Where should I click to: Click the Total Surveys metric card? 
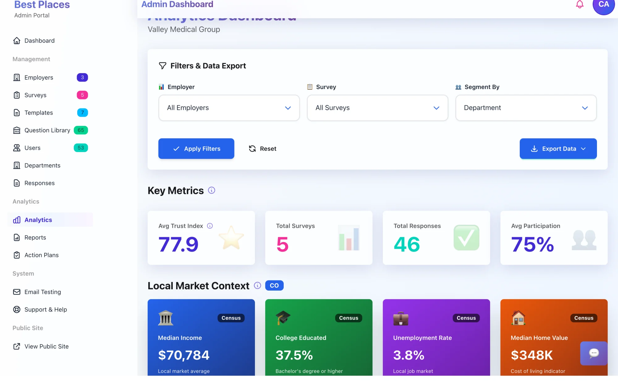tap(319, 238)
